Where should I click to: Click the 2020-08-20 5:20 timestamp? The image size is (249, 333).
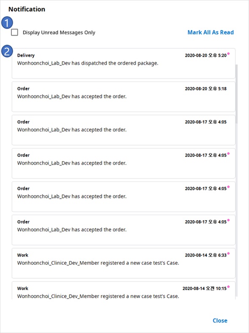205,56
